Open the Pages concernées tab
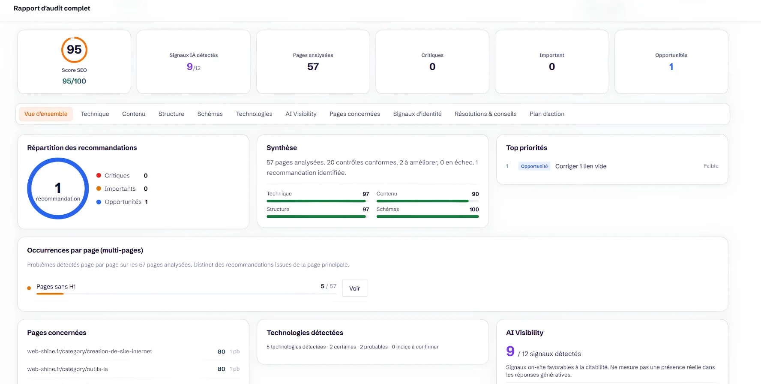The width and height of the screenshot is (761, 384). click(x=355, y=114)
